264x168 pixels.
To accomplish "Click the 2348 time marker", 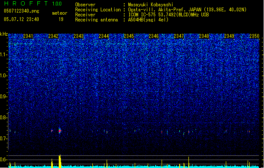I will 204,36.
